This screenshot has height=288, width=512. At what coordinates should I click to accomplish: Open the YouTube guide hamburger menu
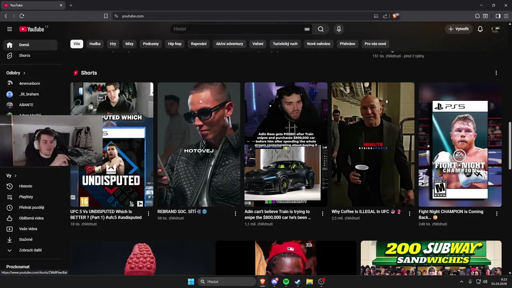point(10,29)
